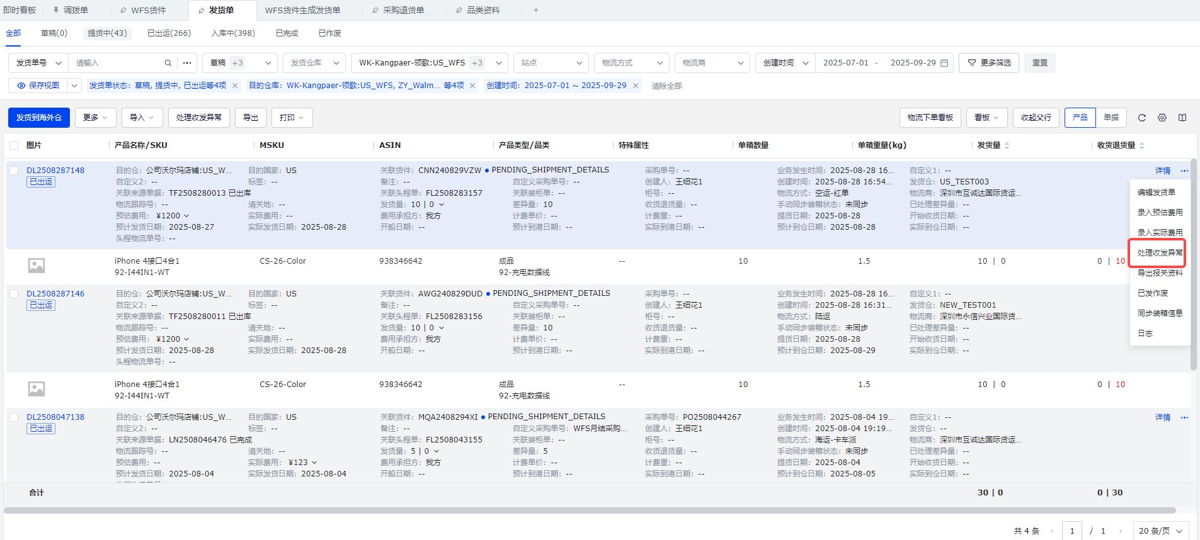Click the refresh icon in the toolbar

pos(1141,118)
